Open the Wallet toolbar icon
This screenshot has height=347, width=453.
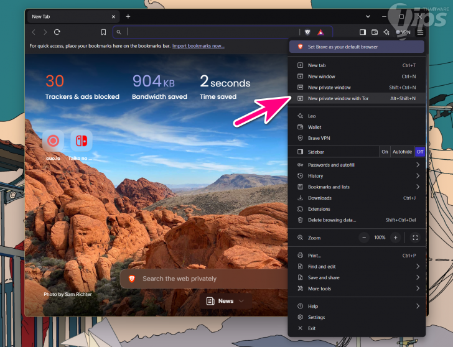pyautogui.click(x=375, y=32)
